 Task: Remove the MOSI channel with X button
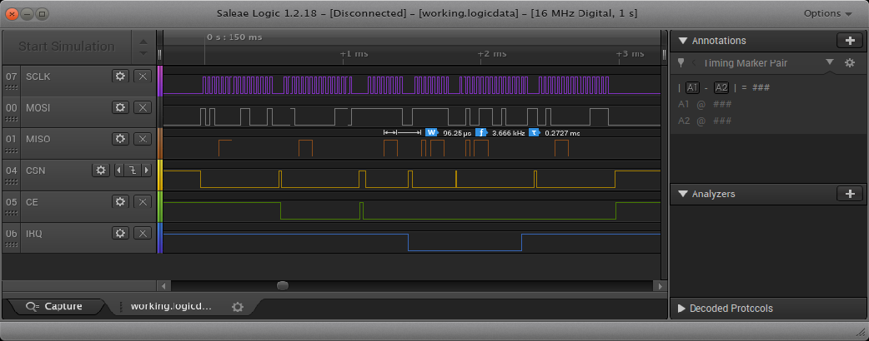click(x=143, y=108)
